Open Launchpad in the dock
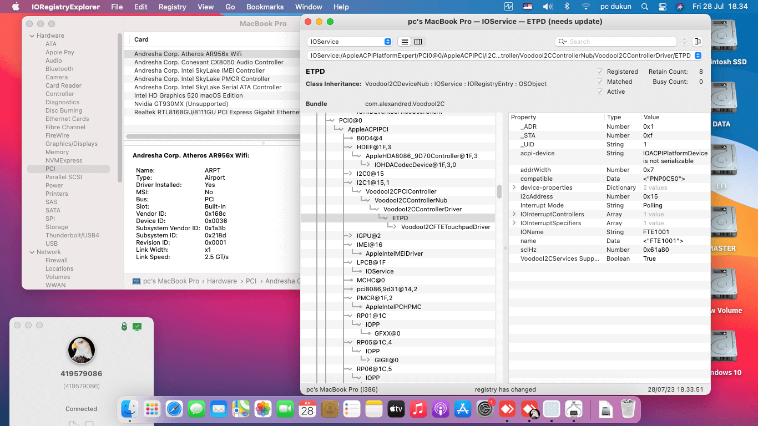The image size is (758, 426). [x=152, y=409]
